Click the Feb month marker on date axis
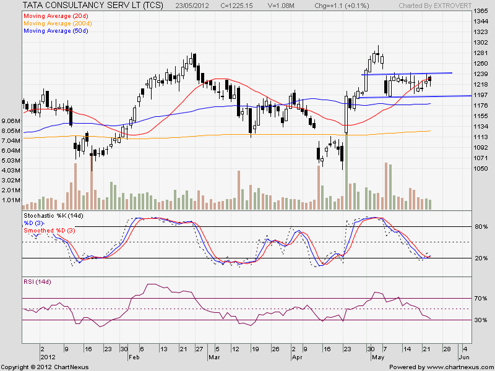This screenshot has width=495, height=371. coord(133,357)
